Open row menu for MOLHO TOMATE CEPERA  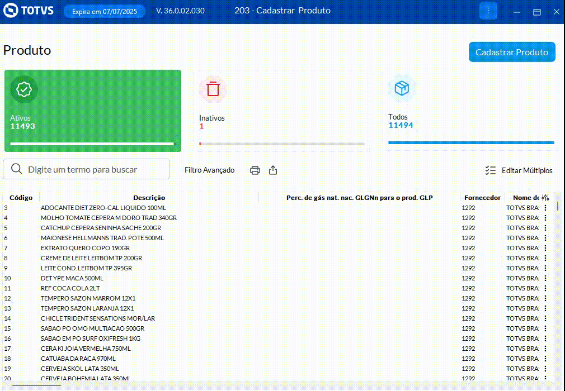coord(545,218)
